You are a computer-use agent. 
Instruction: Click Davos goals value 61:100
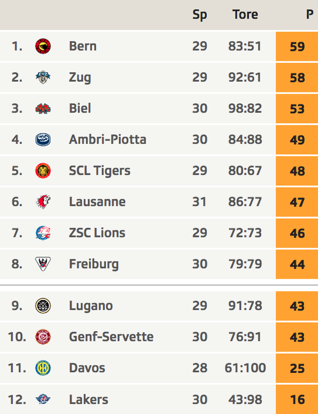(245, 368)
